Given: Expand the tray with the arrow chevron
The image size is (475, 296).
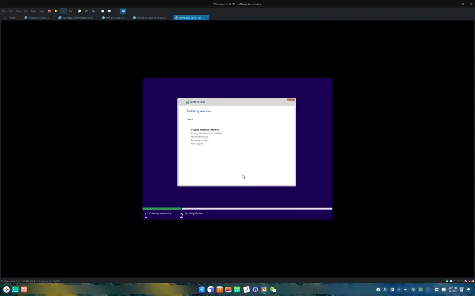Looking at the screenshot, I should [428, 289].
